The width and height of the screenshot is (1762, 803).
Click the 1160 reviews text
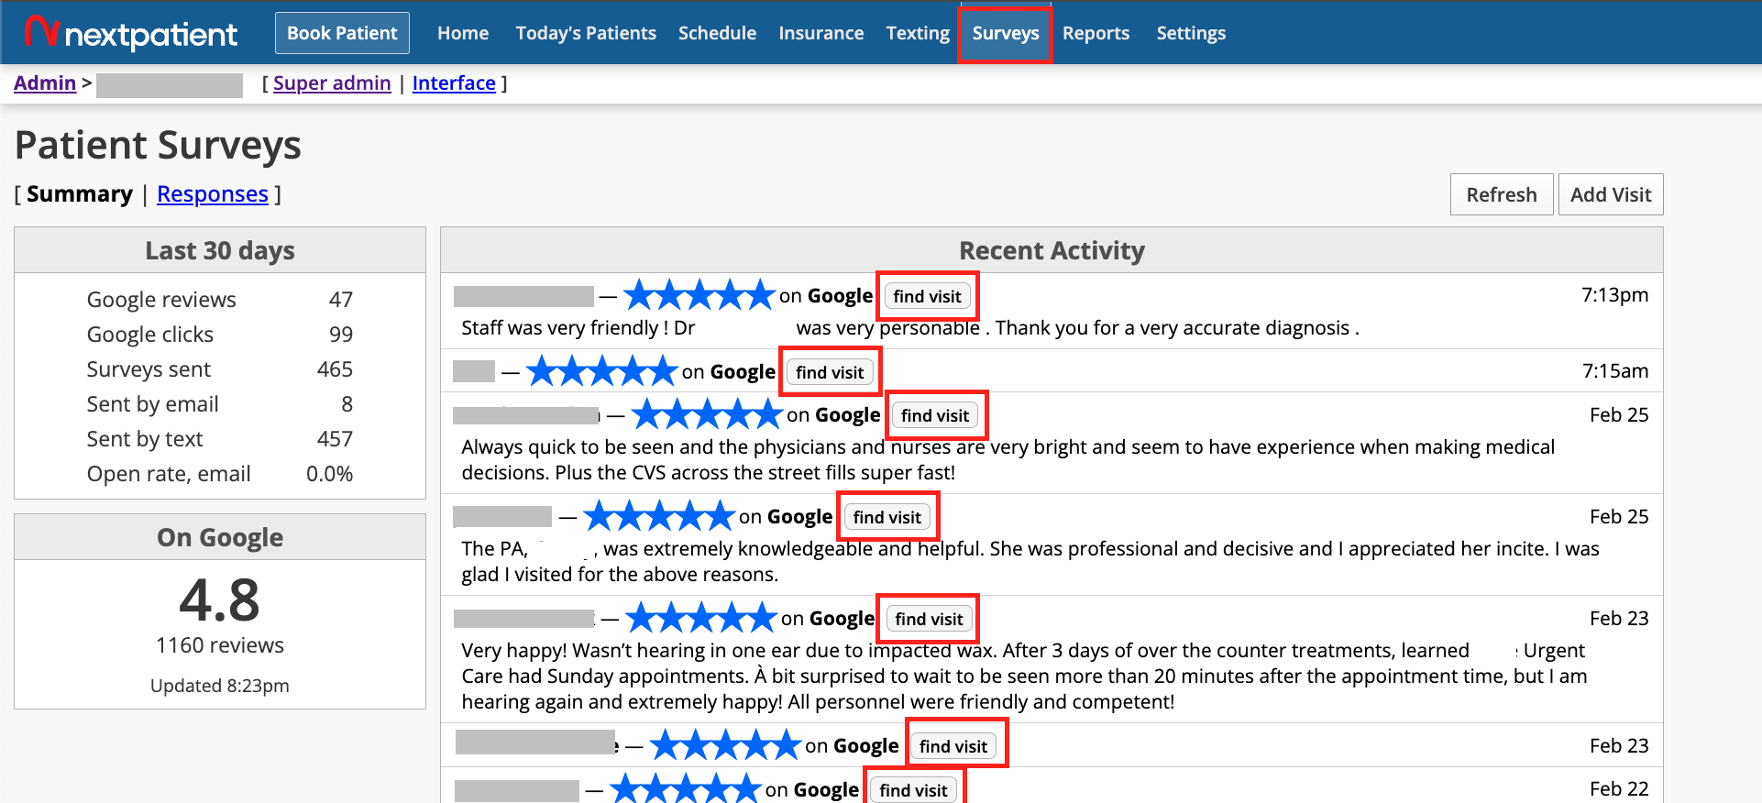coord(220,645)
